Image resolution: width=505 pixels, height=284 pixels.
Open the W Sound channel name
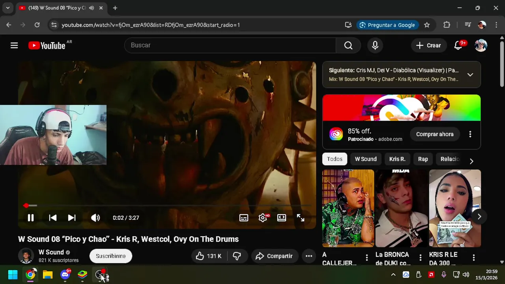click(x=51, y=252)
